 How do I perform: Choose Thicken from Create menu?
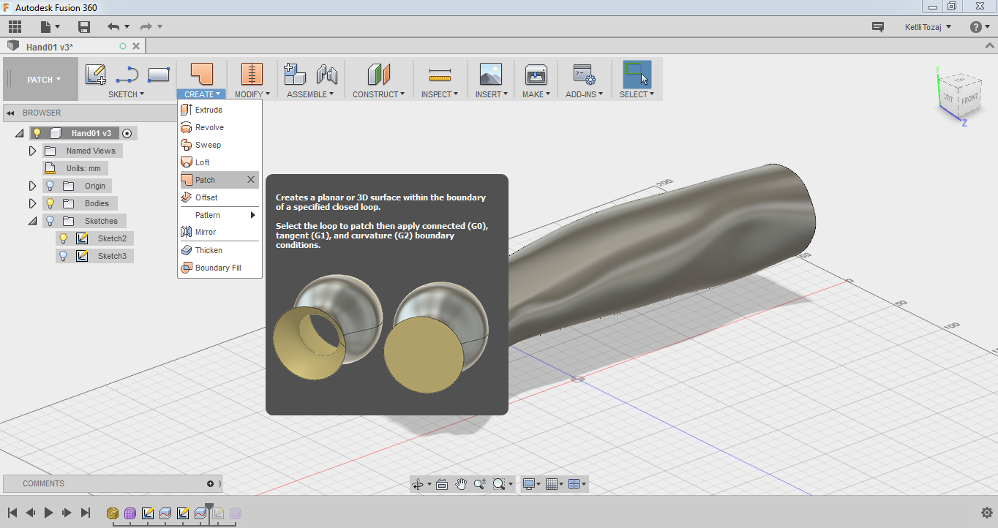pos(220,250)
